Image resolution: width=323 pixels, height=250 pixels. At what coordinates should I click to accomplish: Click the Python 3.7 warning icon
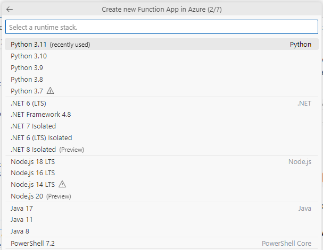(x=50, y=91)
